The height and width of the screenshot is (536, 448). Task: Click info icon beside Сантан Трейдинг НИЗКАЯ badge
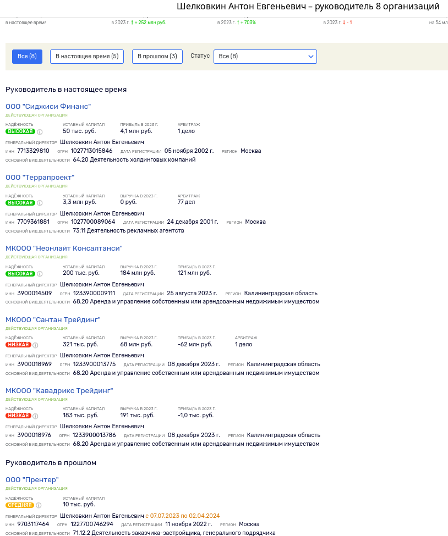point(36,345)
